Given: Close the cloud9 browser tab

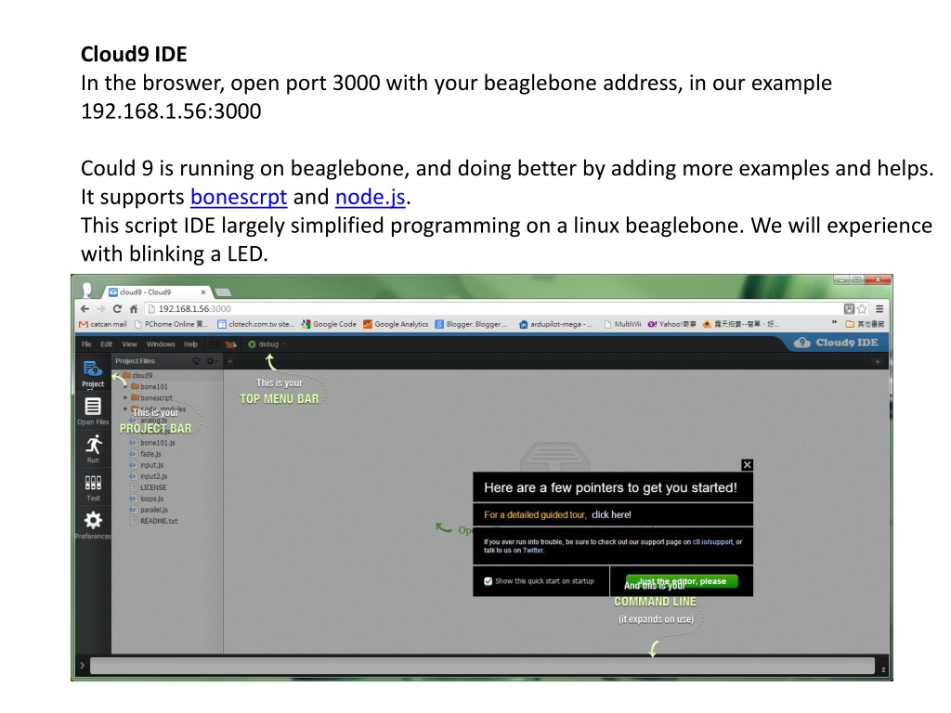Looking at the screenshot, I should [x=203, y=292].
